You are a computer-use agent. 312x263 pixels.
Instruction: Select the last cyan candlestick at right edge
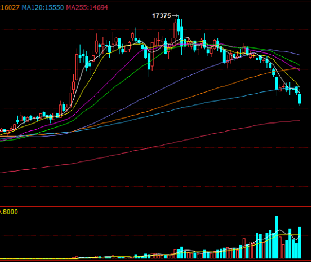(x=300, y=99)
